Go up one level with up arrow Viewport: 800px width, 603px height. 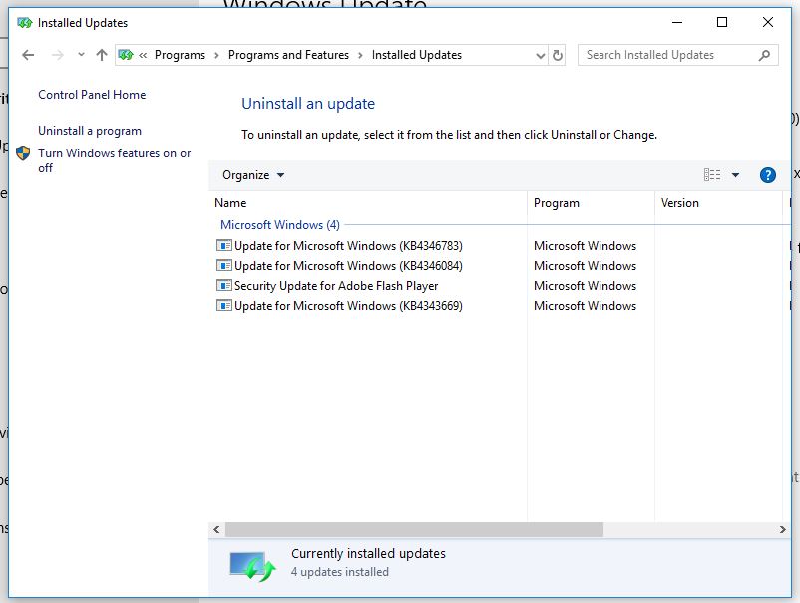click(102, 55)
